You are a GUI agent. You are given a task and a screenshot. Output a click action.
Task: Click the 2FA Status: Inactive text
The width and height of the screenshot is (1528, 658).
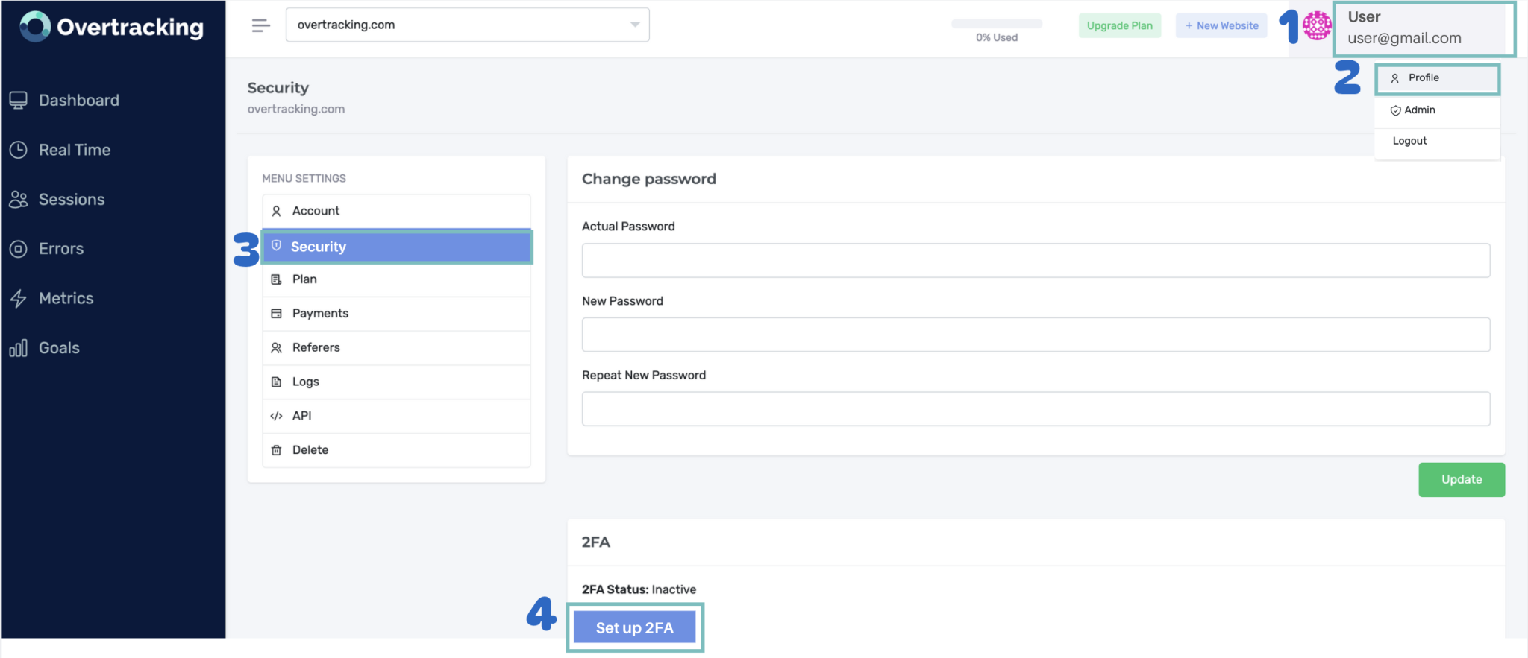coord(639,589)
